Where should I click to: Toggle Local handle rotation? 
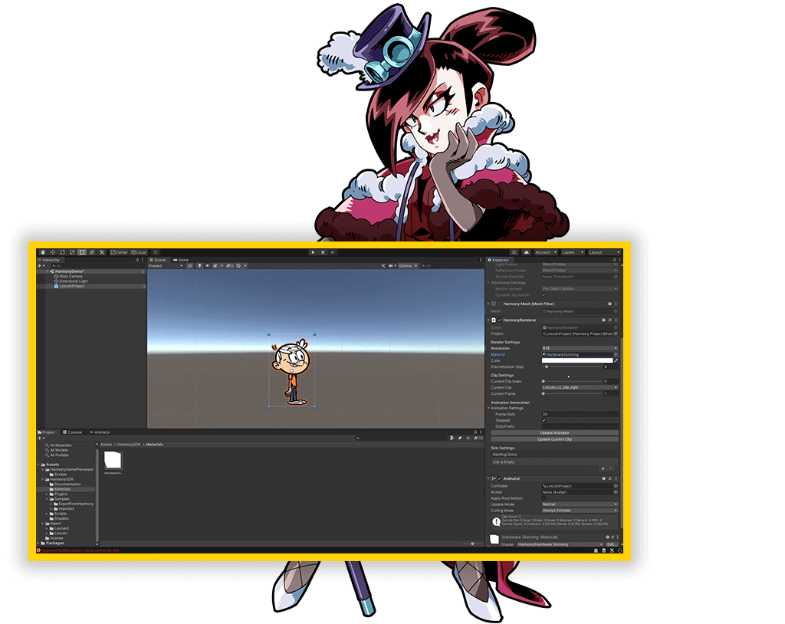pos(139,252)
